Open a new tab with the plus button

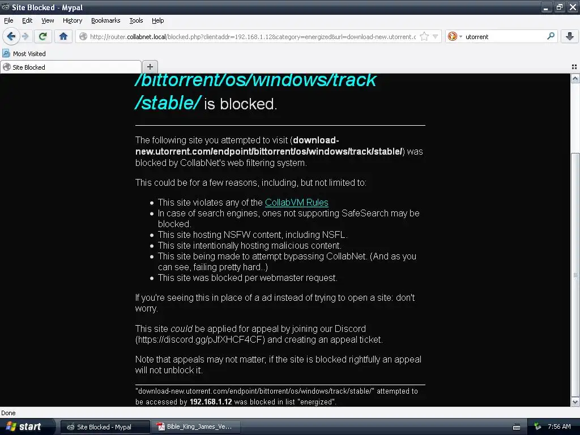[150, 67]
